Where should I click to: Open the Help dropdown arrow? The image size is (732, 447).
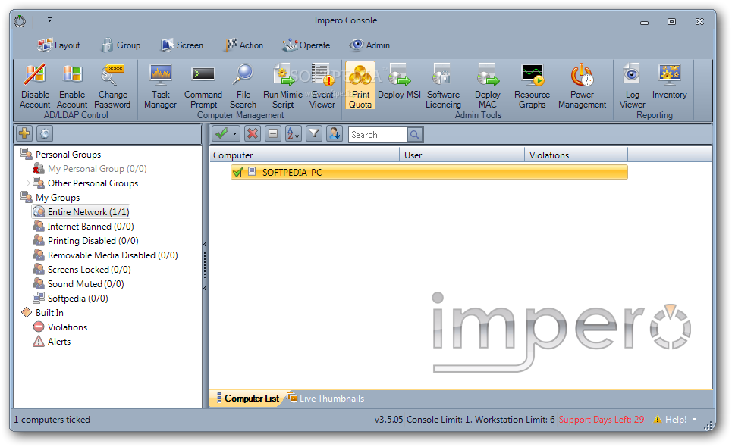coord(694,420)
